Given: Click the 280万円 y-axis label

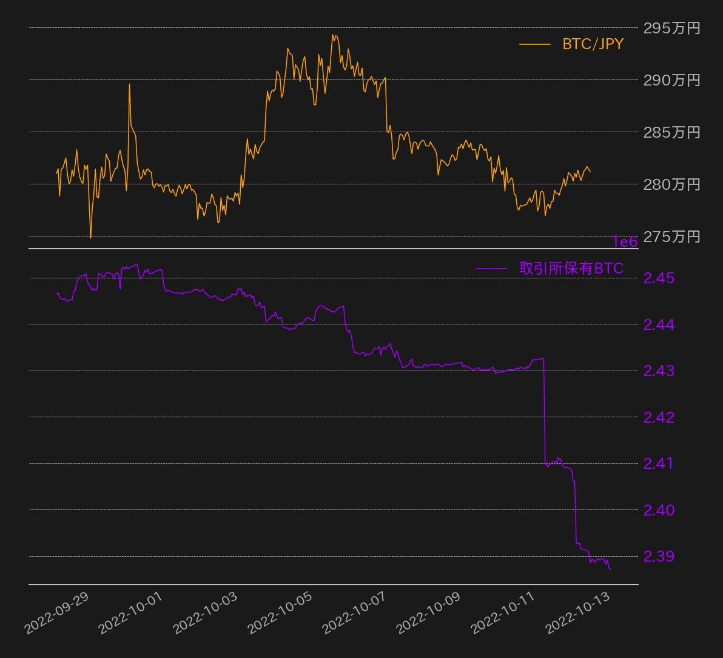Looking at the screenshot, I should coord(671,184).
